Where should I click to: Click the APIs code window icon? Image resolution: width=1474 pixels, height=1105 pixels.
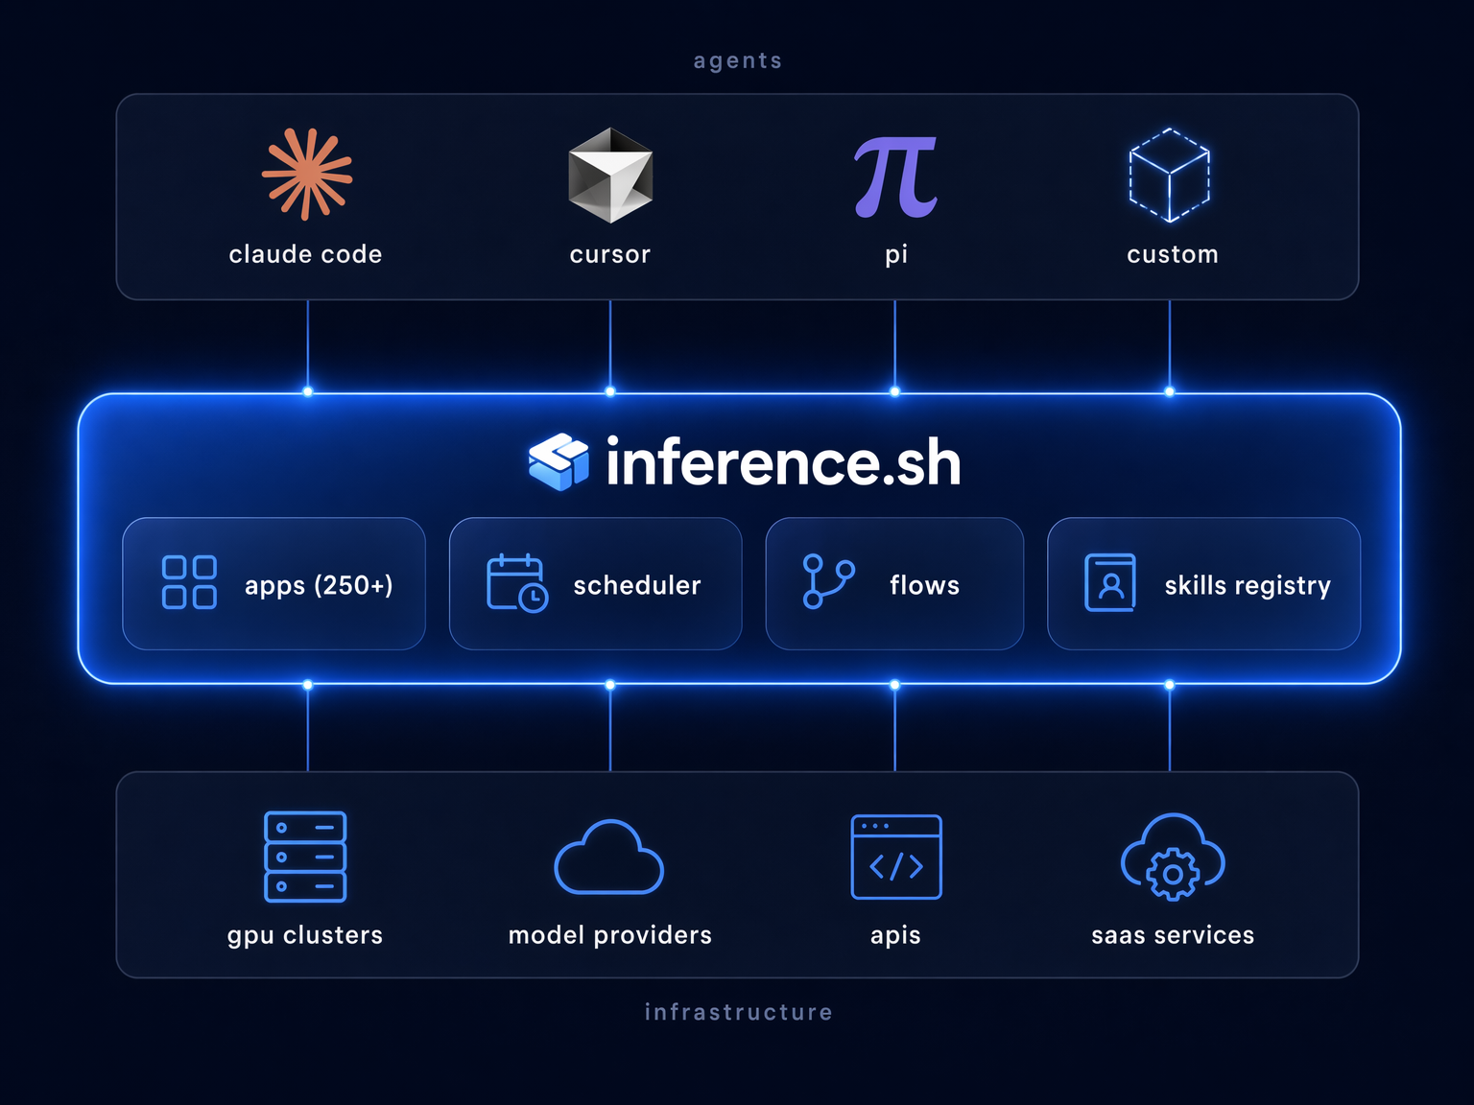click(x=896, y=858)
